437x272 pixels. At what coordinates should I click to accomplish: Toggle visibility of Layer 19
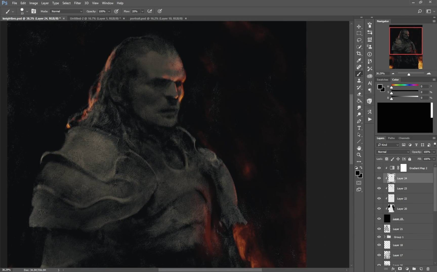[x=379, y=219]
